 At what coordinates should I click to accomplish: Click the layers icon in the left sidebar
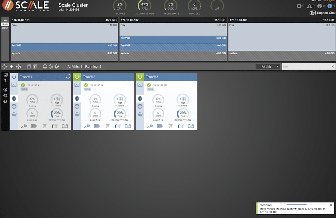click(x=5, y=102)
